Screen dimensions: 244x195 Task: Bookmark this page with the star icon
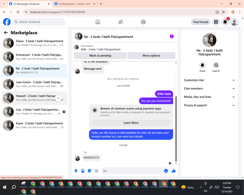click(224, 12)
